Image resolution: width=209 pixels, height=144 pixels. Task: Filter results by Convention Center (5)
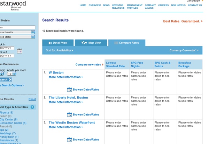tap(13, 123)
